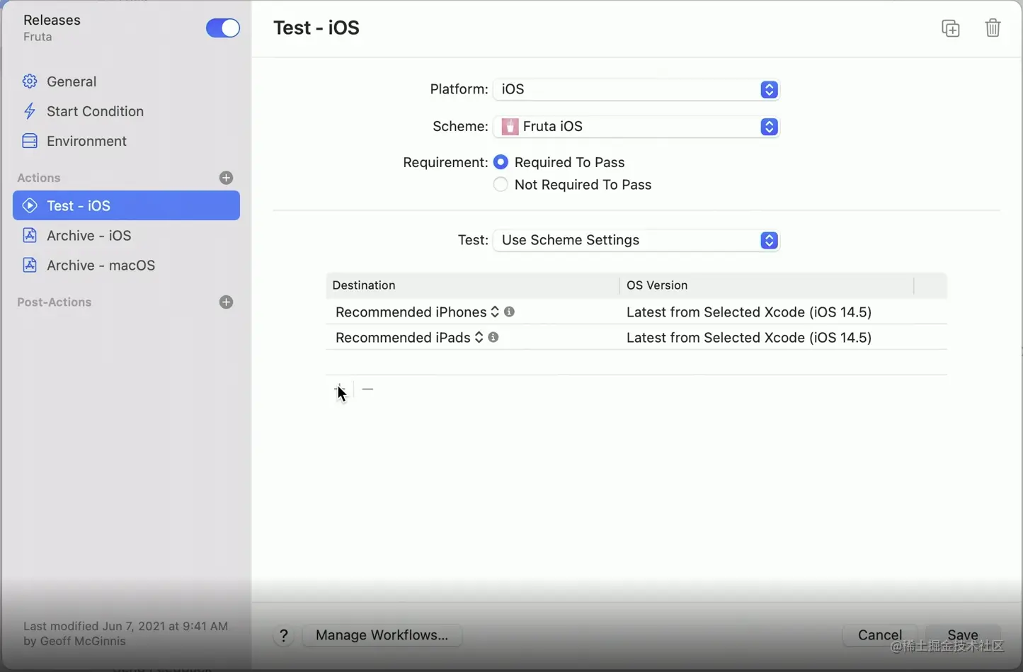Image resolution: width=1023 pixels, height=672 pixels.
Task: Click the Post-Actions section header
Action: click(55, 302)
